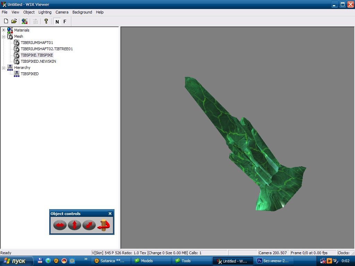Close the Object controls panel
This screenshot has height=266, width=355.
(110, 213)
